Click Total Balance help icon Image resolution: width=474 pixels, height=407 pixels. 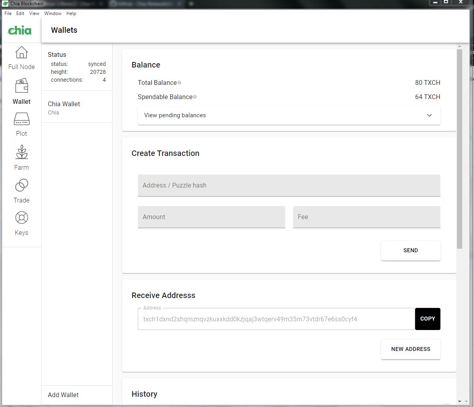[179, 83]
